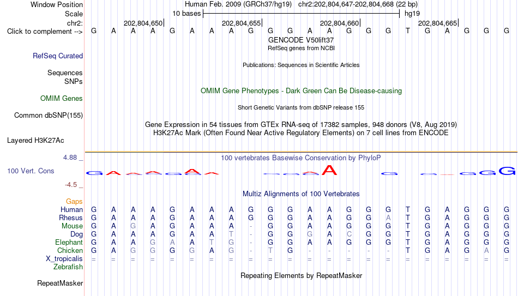Click the GENCODE V50lift37 track title

301,40
